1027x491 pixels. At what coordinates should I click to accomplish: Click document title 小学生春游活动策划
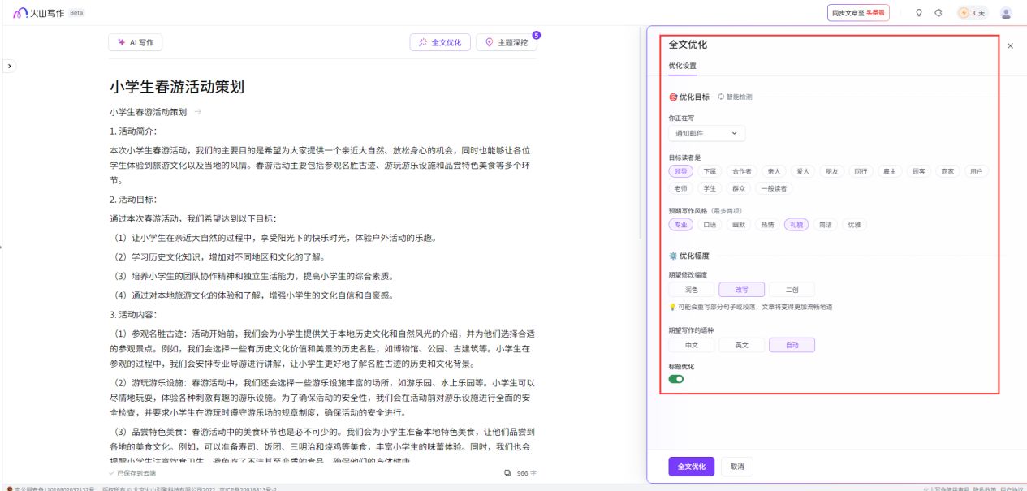coord(177,87)
